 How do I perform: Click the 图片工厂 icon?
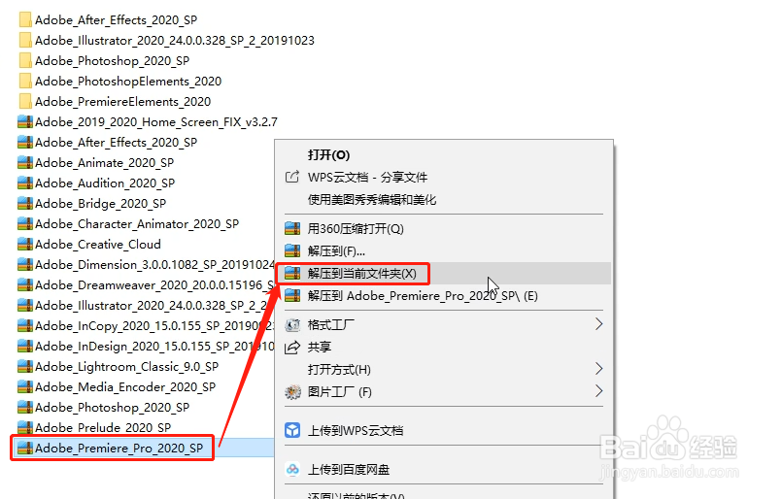tap(292, 392)
